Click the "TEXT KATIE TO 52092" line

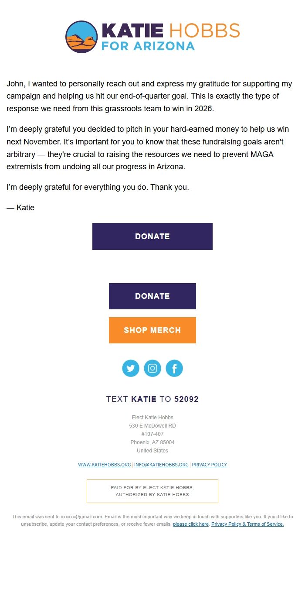[x=152, y=399]
